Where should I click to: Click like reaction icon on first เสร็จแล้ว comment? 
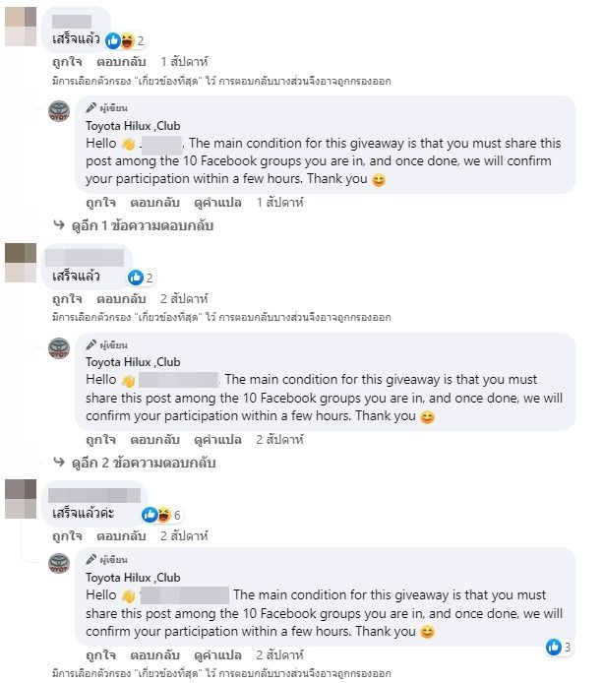pos(113,41)
